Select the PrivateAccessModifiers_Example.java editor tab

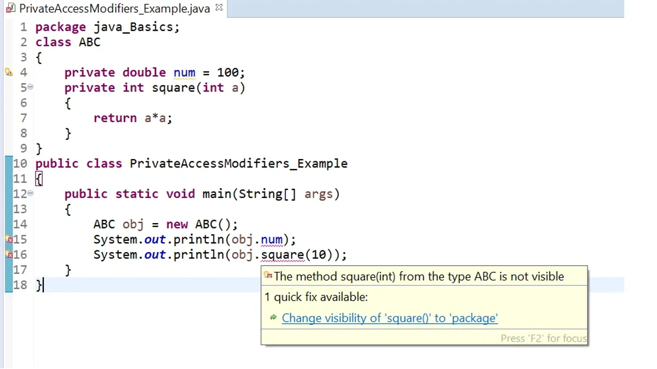pos(114,9)
